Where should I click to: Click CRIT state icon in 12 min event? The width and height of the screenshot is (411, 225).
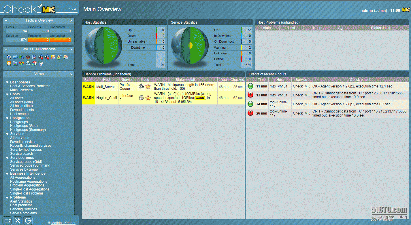tap(250, 95)
